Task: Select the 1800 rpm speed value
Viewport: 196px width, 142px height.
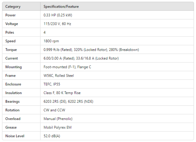Action: point(51,41)
